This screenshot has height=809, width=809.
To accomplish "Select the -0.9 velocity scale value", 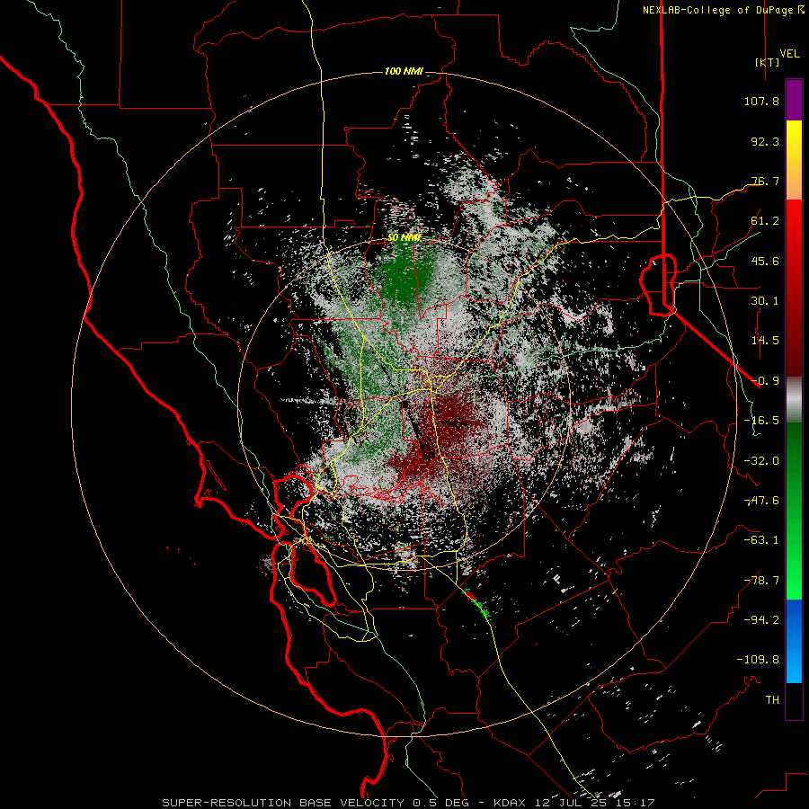I will point(765,381).
